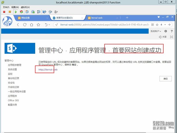Click the horizontal scrollbar at window bottom
Image resolution: width=177 pixels, height=133 pixels.
(75, 132)
